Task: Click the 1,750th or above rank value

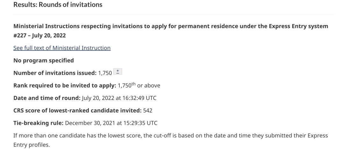Action: point(139,85)
